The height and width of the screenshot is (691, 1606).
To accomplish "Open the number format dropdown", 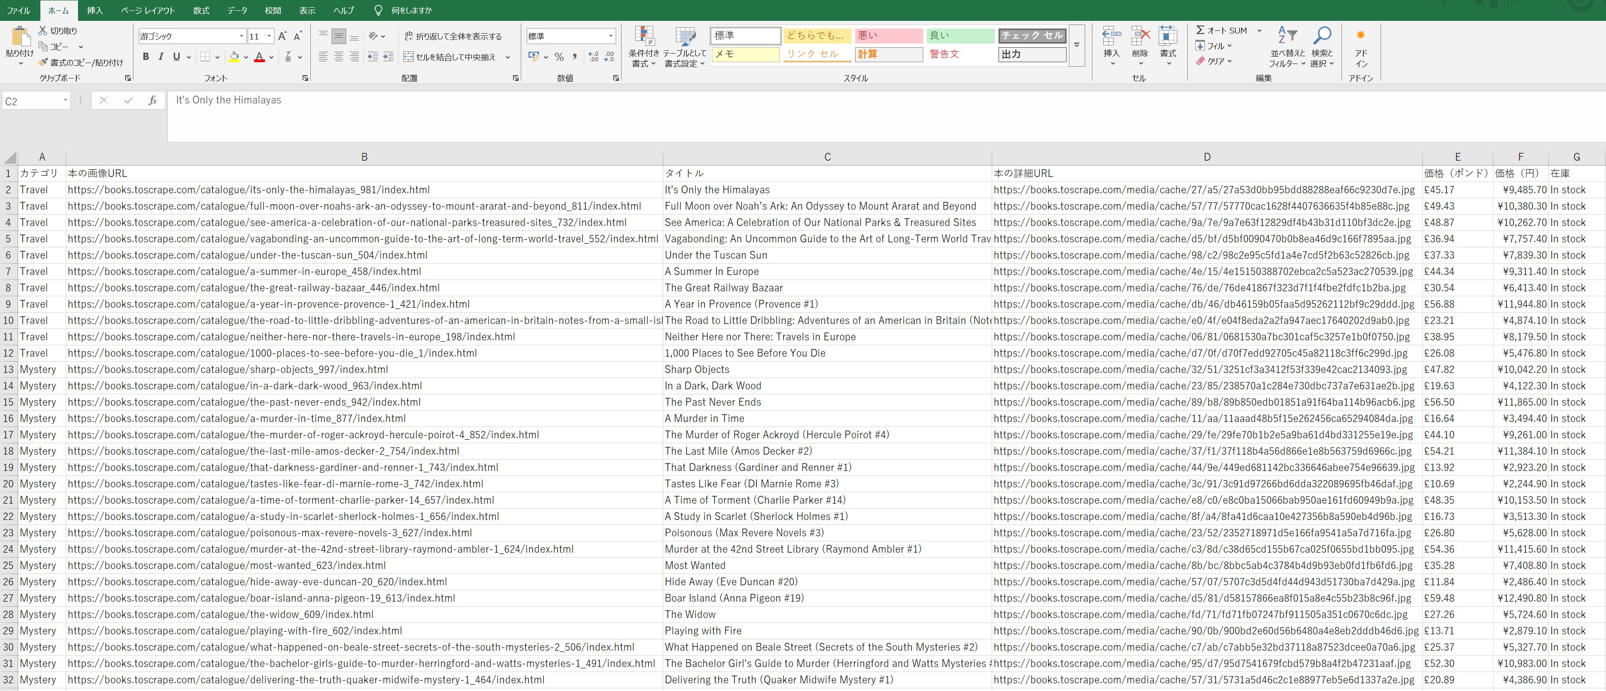I will (x=610, y=36).
